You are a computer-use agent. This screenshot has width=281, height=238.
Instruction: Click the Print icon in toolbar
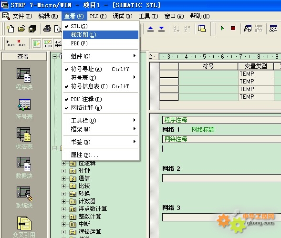click(x=47, y=29)
